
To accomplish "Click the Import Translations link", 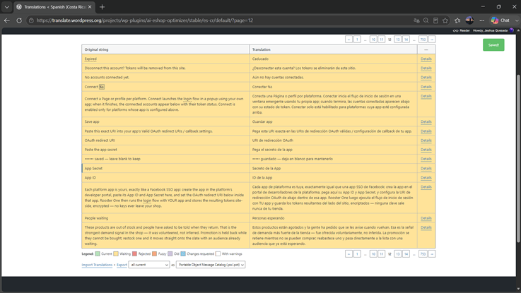I will [97, 265].
